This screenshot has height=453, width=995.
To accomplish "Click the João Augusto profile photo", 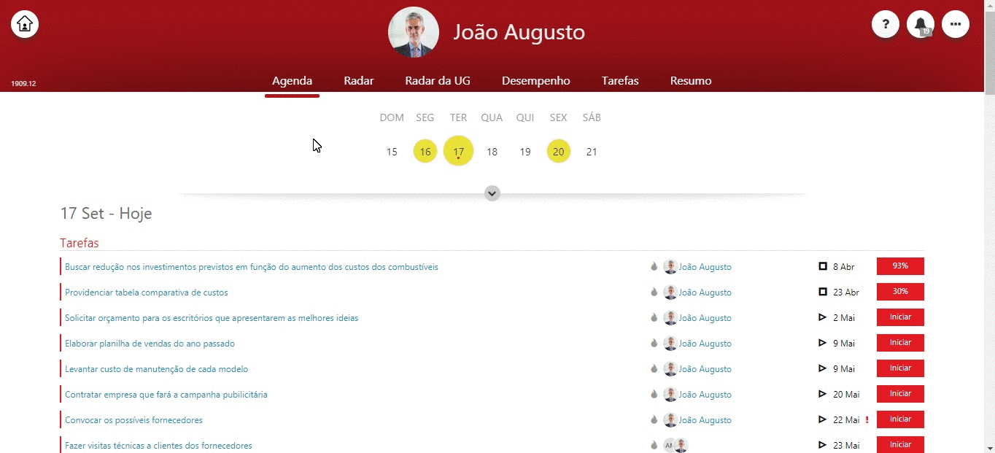I will pos(414,32).
